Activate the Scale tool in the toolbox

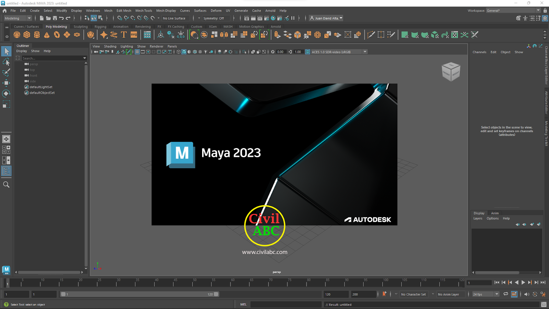[x=6, y=104]
